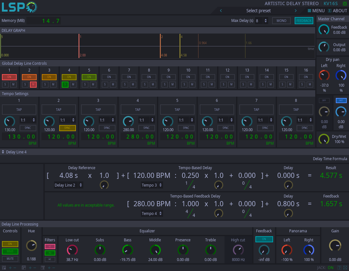The width and height of the screenshot is (349, 271).
Task: Disable the Feedback ON button in processing
Action: click(x=264, y=239)
